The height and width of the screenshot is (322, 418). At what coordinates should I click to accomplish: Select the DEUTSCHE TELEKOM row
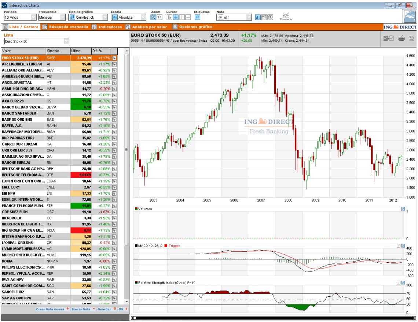[59, 175]
